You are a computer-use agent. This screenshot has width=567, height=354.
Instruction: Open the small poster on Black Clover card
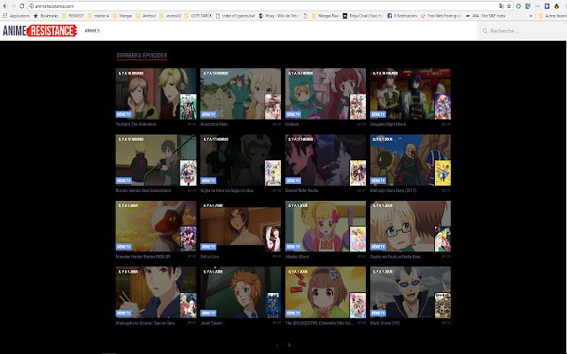point(443,305)
